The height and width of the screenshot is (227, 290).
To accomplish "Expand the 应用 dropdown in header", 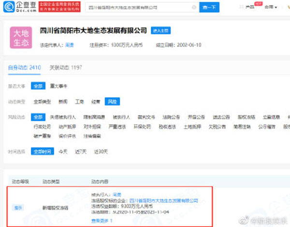I will (x=271, y=7).
